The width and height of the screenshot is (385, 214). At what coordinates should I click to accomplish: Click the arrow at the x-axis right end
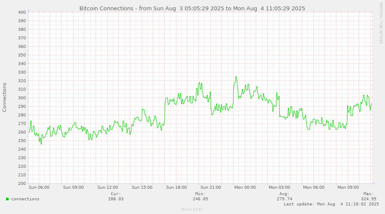point(373,183)
